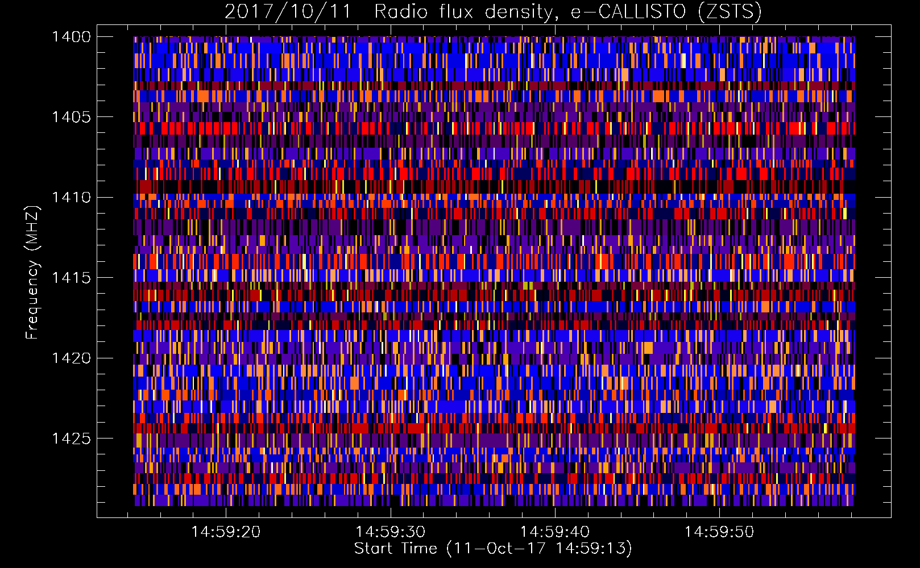Click the 14:59:30 time tick label
The image size is (920, 568).
[391, 532]
